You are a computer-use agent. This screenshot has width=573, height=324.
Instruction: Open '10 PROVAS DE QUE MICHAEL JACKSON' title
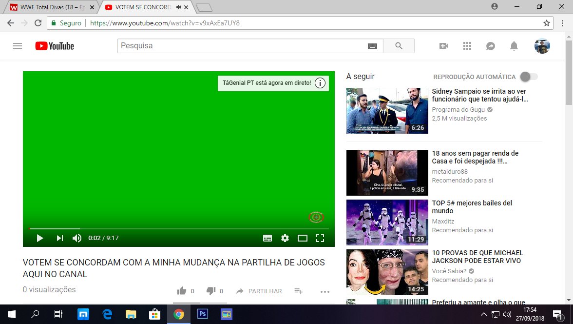click(477, 257)
